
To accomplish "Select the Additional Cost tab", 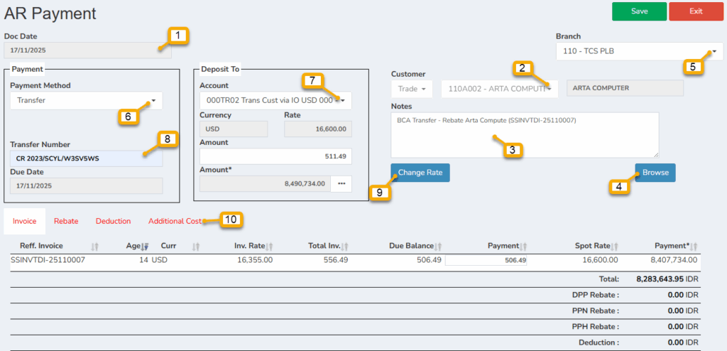I will pos(175,221).
